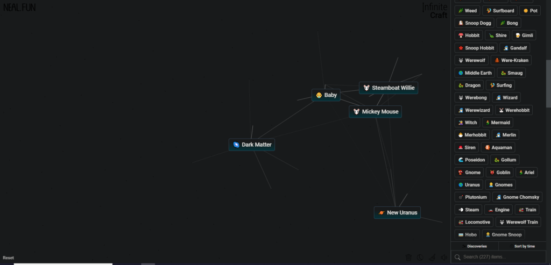Pick the Surfboard item in sidebar

tap(500, 11)
